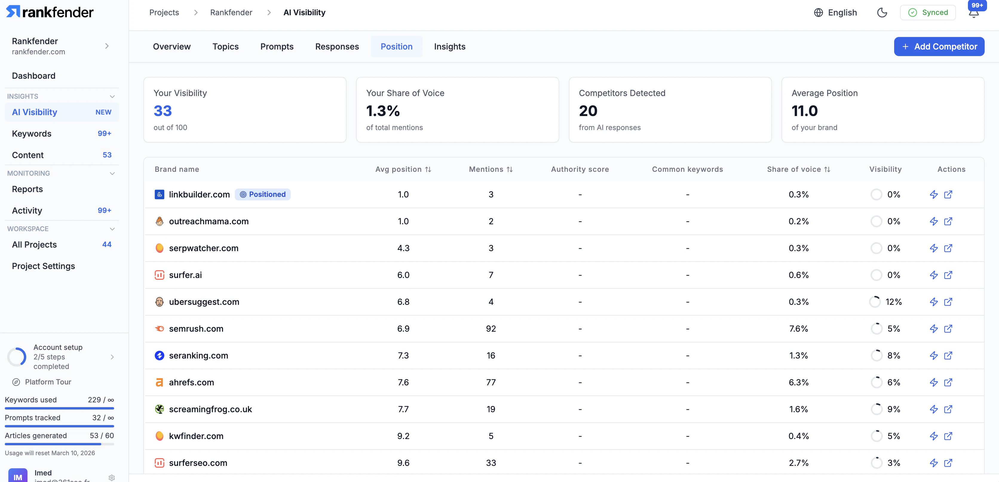Image resolution: width=999 pixels, height=482 pixels.
Task: Click the Articles generated progress bar
Action: [59, 444]
